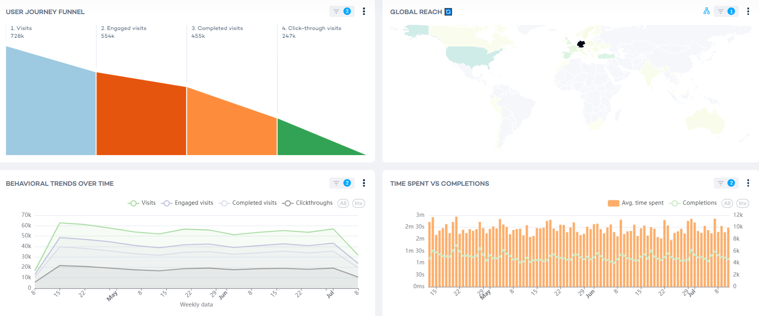Image resolution: width=759 pixels, height=316 pixels.
Task: Click the highlighted Germany shape on the map
Action: pos(581,44)
